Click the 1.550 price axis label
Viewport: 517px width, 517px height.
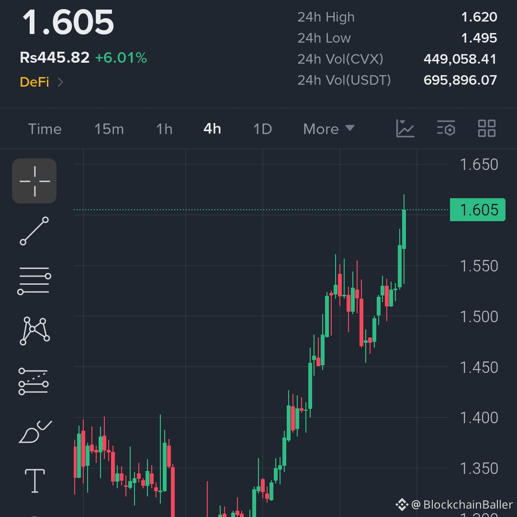coord(479,266)
